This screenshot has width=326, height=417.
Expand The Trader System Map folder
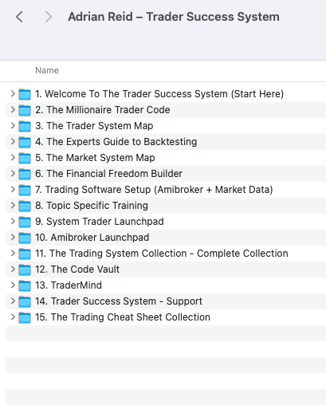[x=13, y=125]
